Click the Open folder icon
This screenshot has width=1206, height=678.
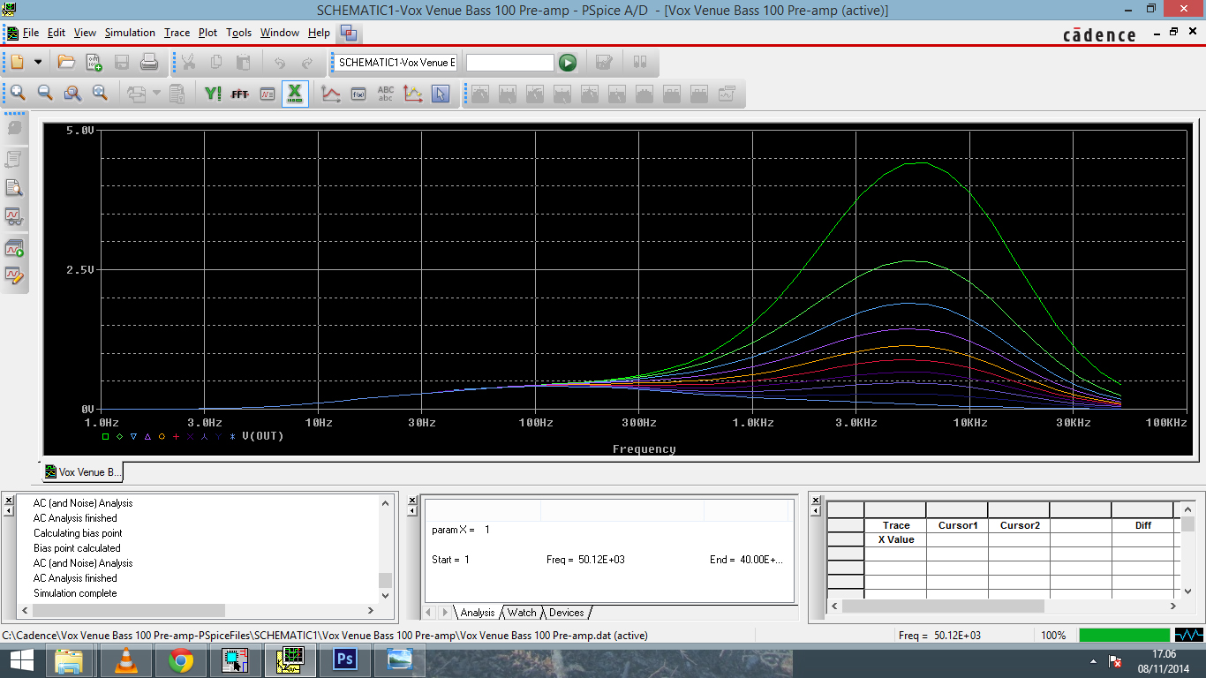click(x=66, y=63)
